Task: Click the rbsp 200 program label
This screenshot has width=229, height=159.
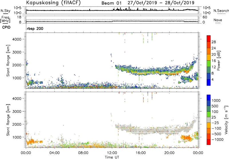Action: pyautogui.click(x=35, y=28)
